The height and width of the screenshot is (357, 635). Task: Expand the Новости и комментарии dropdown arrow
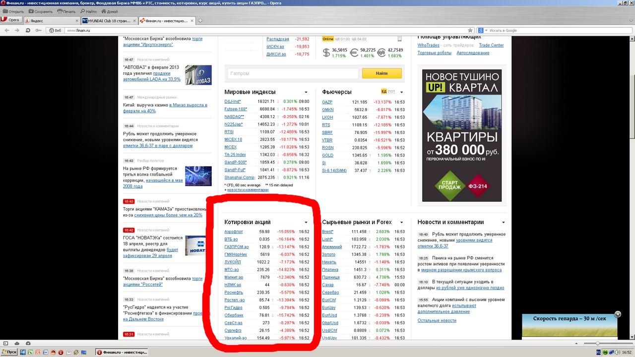(504, 223)
